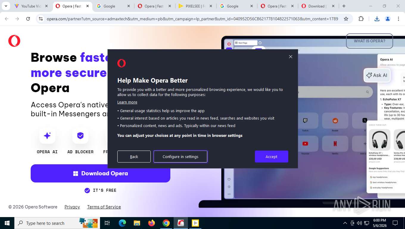Open Chrome's tab search dropdown
The height and width of the screenshot is (229, 405).
(6, 6)
